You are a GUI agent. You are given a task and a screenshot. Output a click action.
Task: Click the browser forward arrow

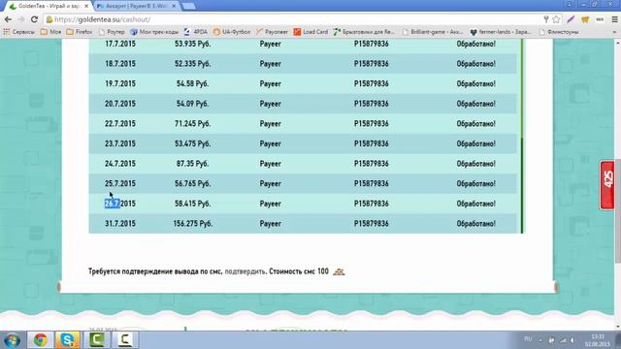pos(21,19)
